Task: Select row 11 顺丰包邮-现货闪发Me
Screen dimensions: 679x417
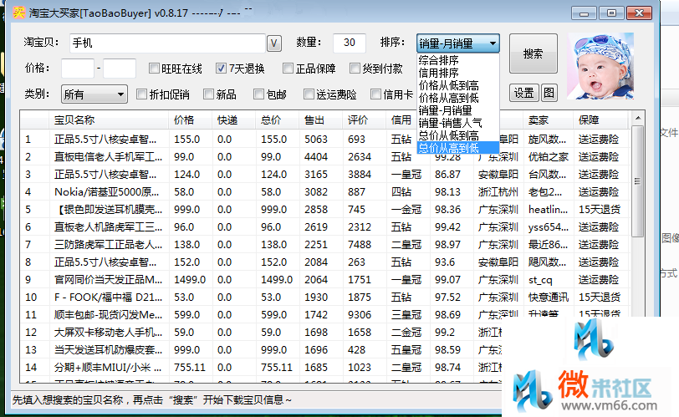Action: pos(324,314)
